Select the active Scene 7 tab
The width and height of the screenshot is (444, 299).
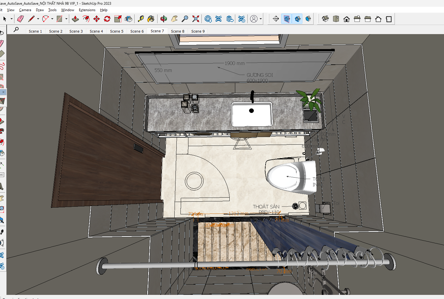157,31
